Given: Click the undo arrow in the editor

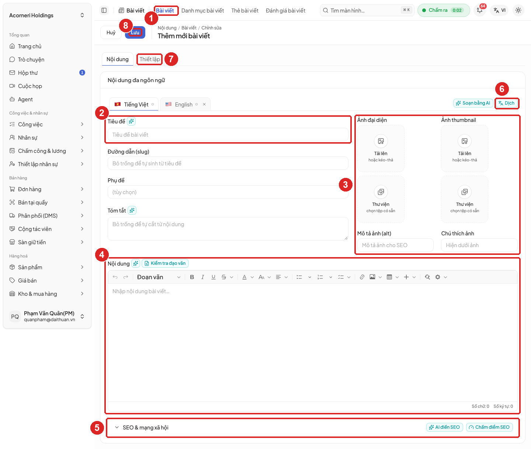Looking at the screenshot, I should pyautogui.click(x=115, y=277).
